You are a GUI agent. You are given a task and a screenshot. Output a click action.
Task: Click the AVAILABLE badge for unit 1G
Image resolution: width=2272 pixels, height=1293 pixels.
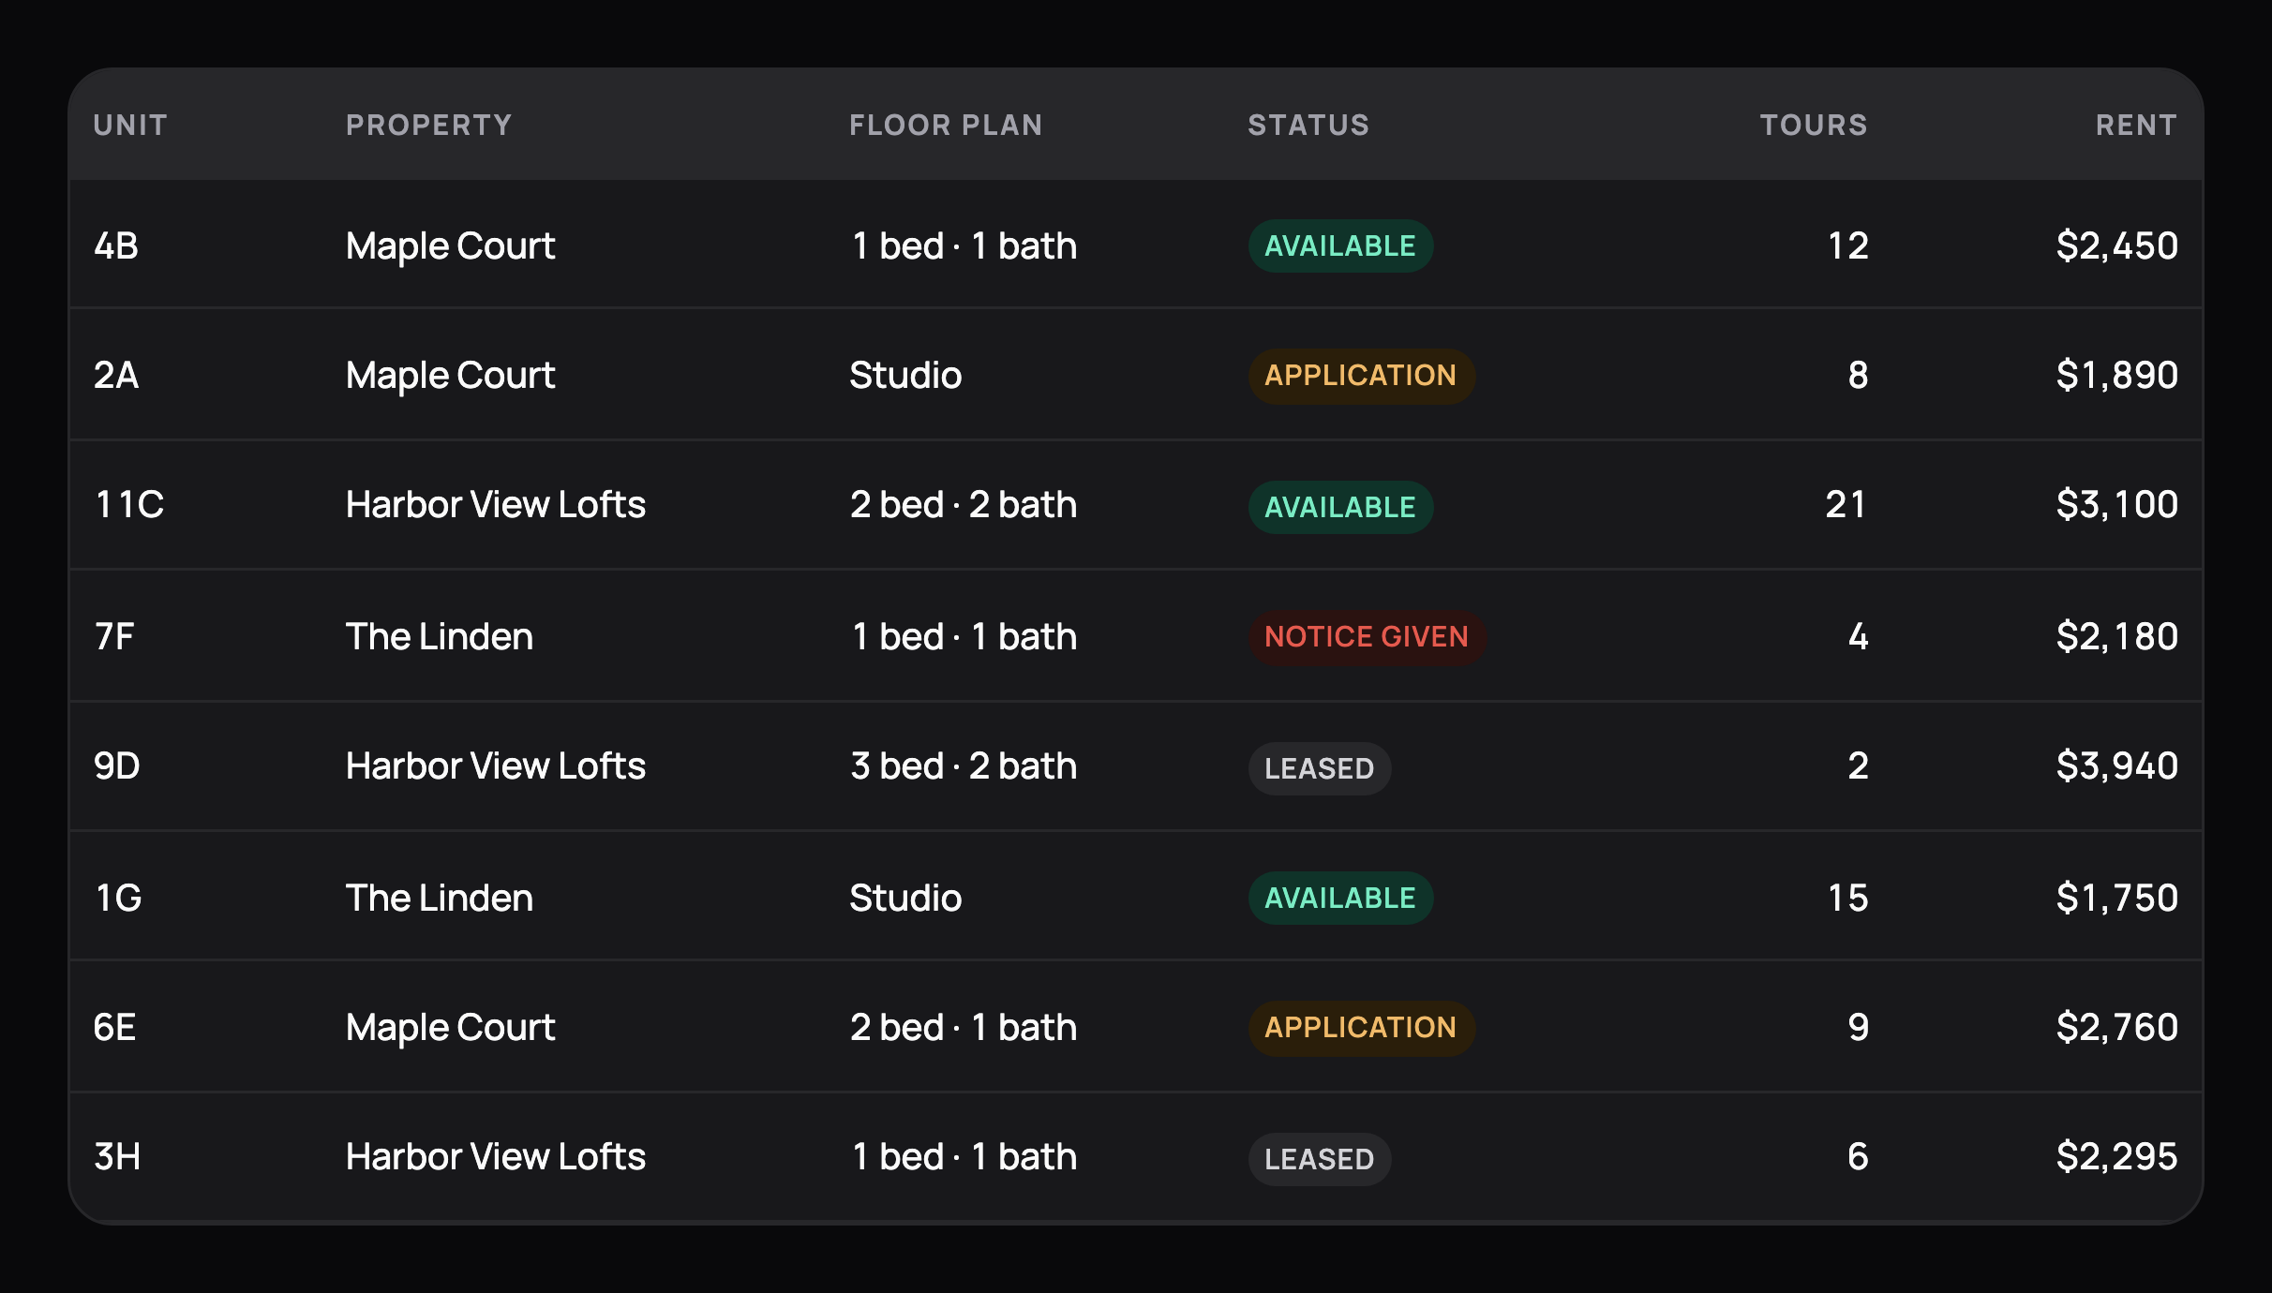coord(1340,898)
